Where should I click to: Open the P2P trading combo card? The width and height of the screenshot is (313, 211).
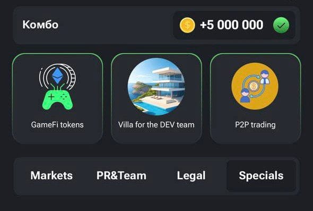coord(255,98)
